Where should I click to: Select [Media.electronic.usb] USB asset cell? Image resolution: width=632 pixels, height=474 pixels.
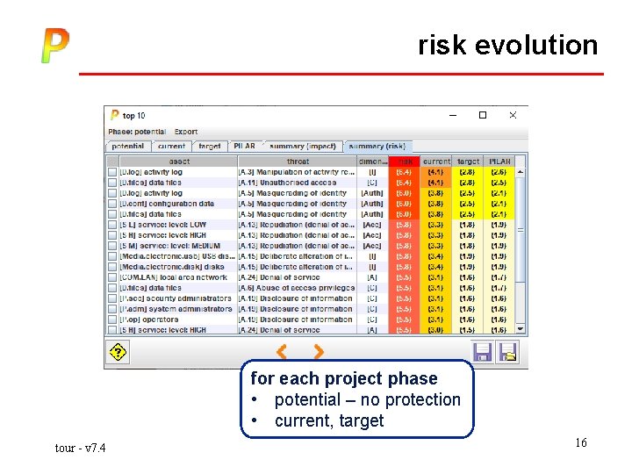177,256
